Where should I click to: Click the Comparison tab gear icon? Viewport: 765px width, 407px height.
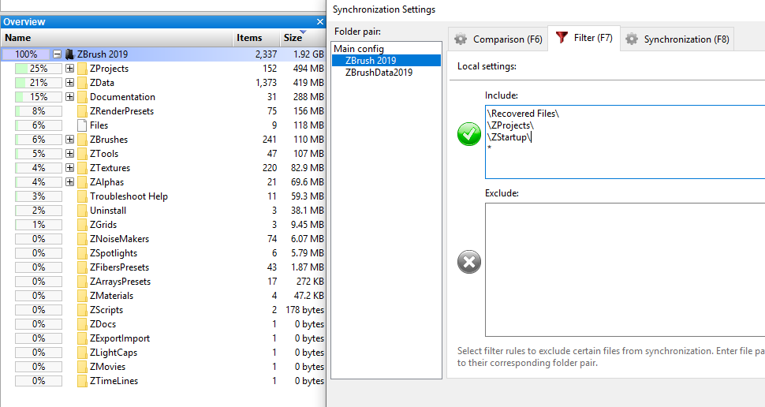coord(460,39)
